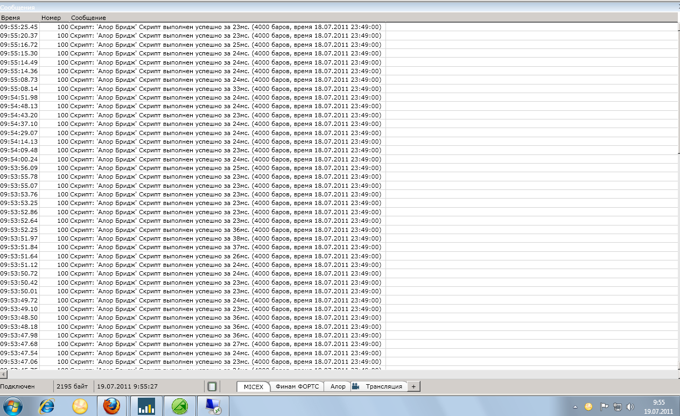The height and width of the screenshot is (416, 680).
Task: Open the volume speaker tray icon
Action: click(x=629, y=407)
